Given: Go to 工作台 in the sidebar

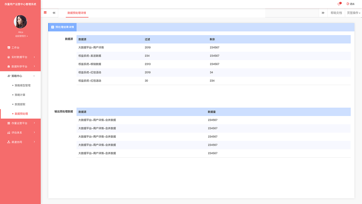Looking at the screenshot, I should pos(16,48).
